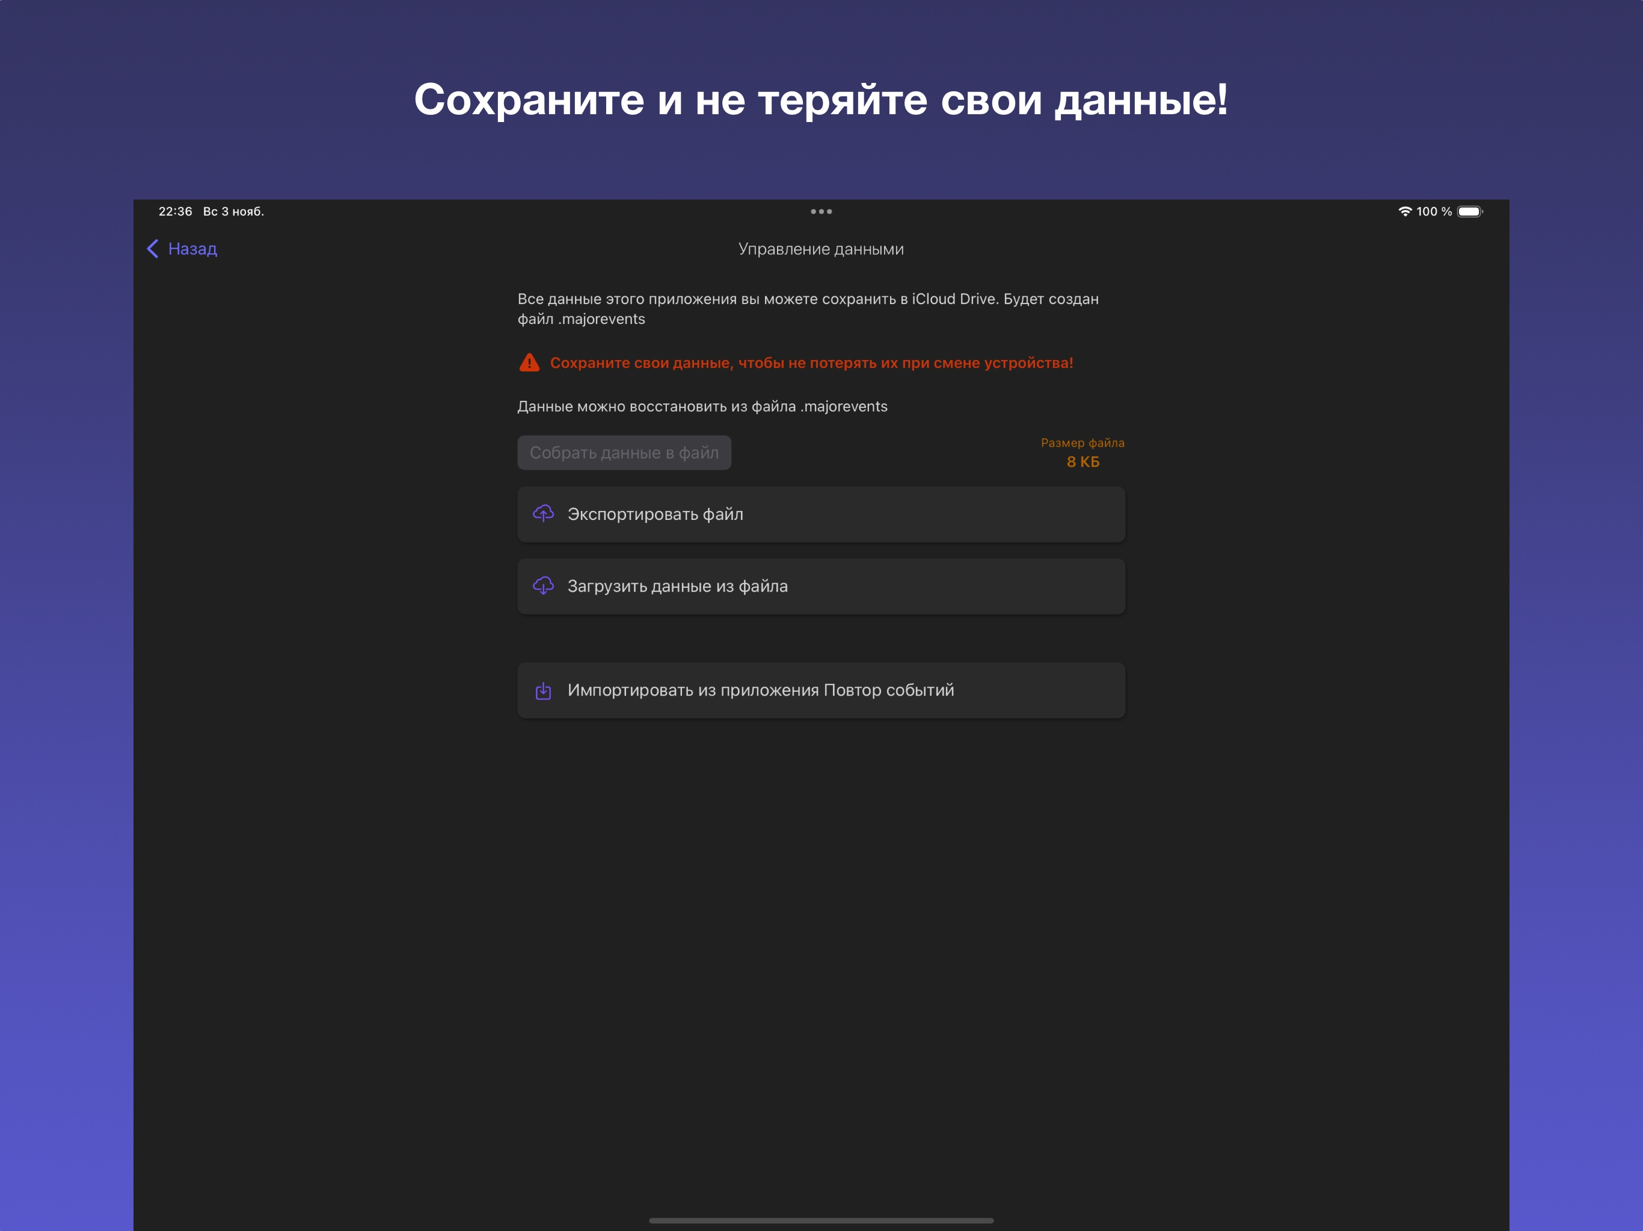Click the battery indicator icon
The image size is (1643, 1231).
tap(1470, 212)
